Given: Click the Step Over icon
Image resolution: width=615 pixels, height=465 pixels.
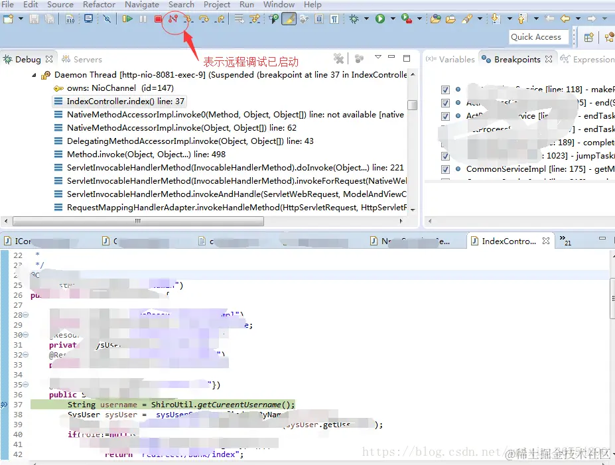Looking at the screenshot, I should click(x=204, y=19).
